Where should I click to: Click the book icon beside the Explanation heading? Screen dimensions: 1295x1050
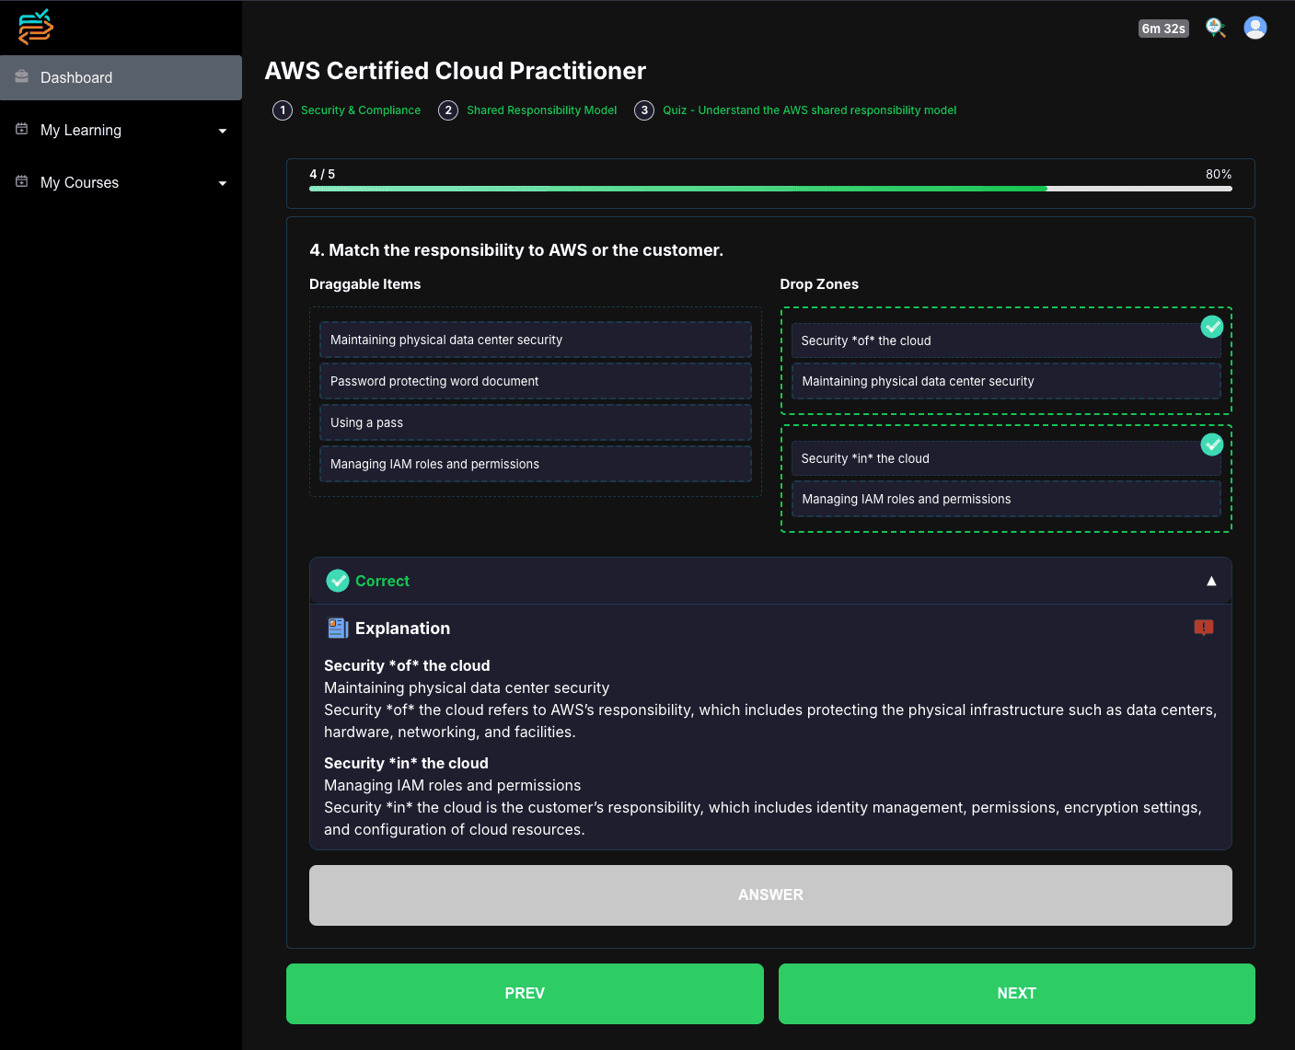pos(337,628)
